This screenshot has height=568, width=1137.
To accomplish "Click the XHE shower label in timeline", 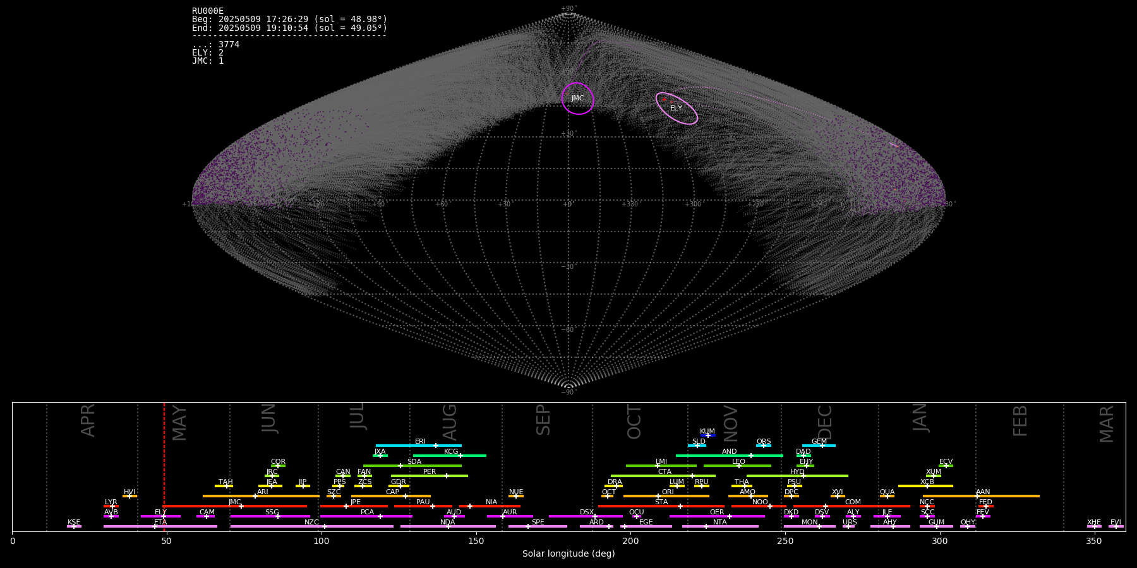I will point(1094,522).
